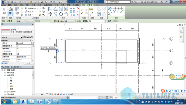Click the search keyword input box
The image size is (186, 105).
118,2
